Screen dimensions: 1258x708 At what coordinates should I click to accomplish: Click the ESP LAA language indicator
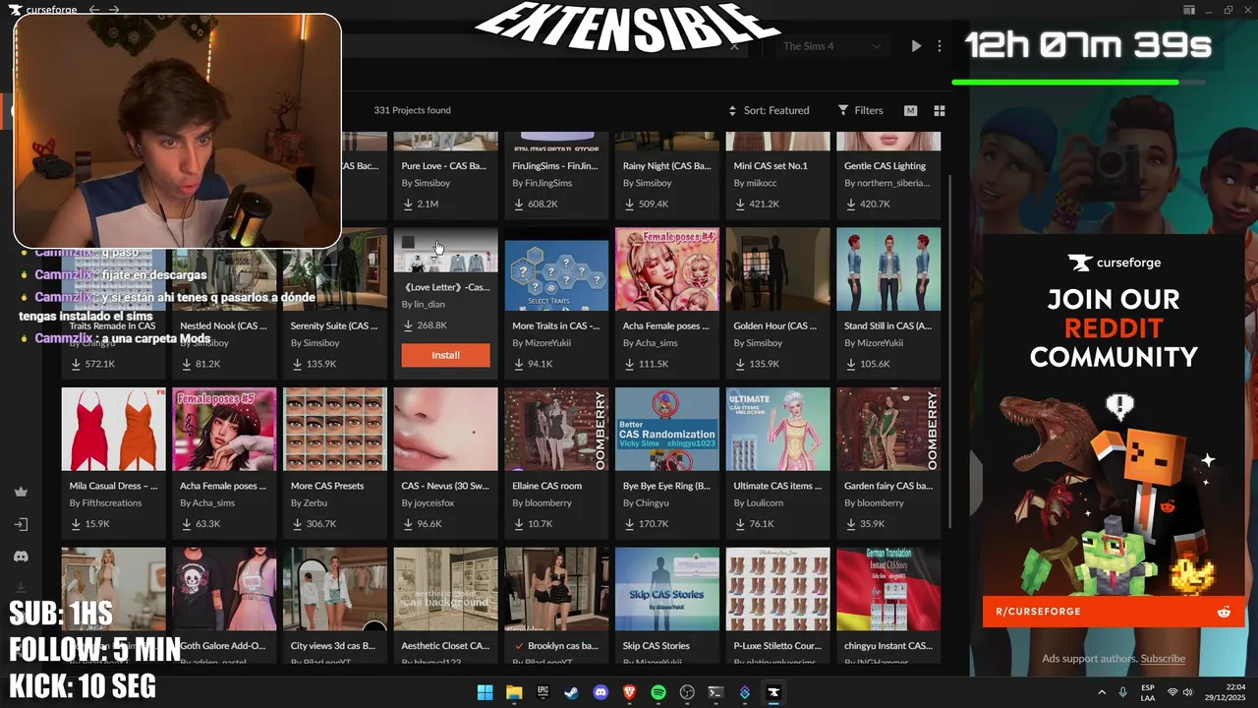pos(1148,692)
